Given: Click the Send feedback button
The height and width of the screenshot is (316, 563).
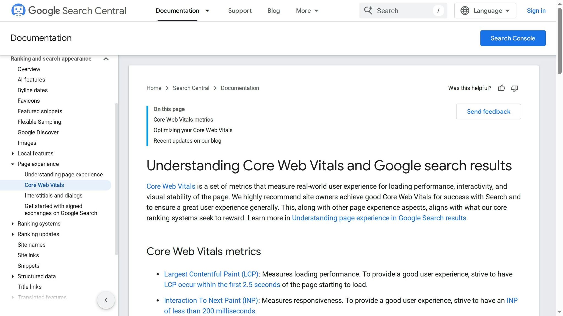Looking at the screenshot, I should 489,111.
